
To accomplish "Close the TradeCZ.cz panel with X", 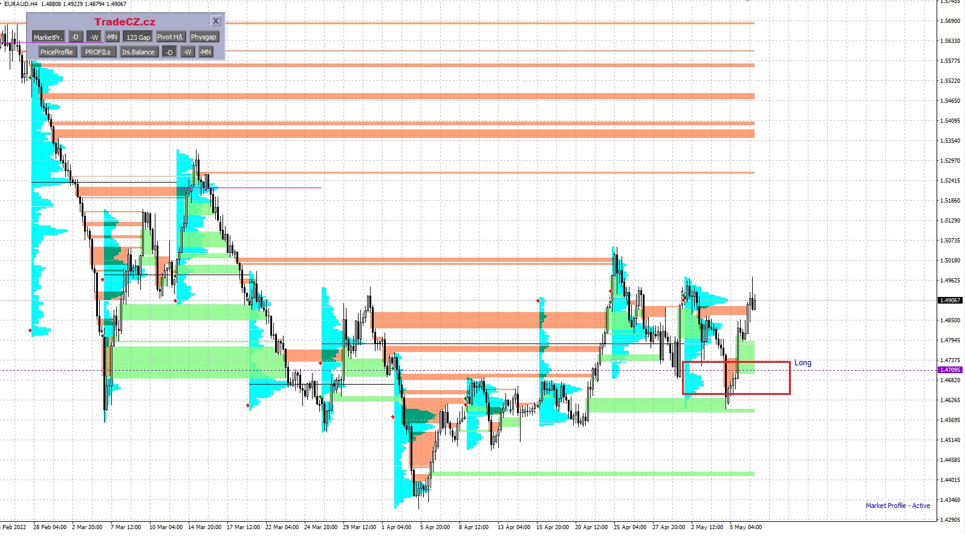I will [x=216, y=21].
